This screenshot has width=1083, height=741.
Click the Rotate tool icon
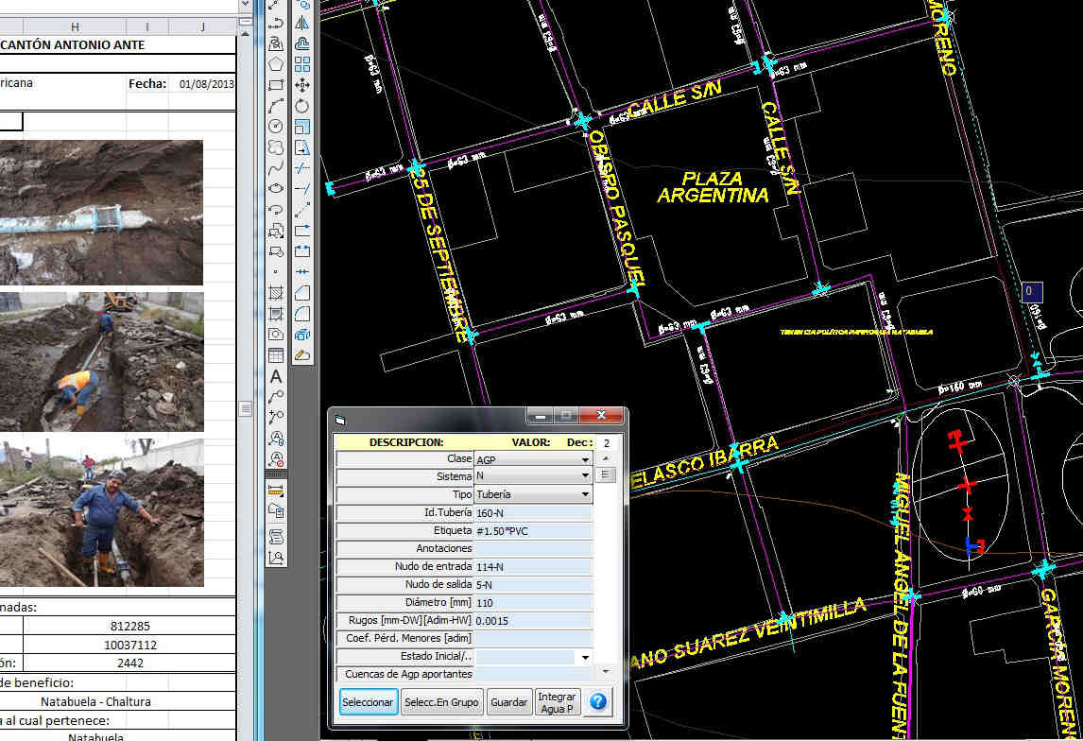coord(302,106)
